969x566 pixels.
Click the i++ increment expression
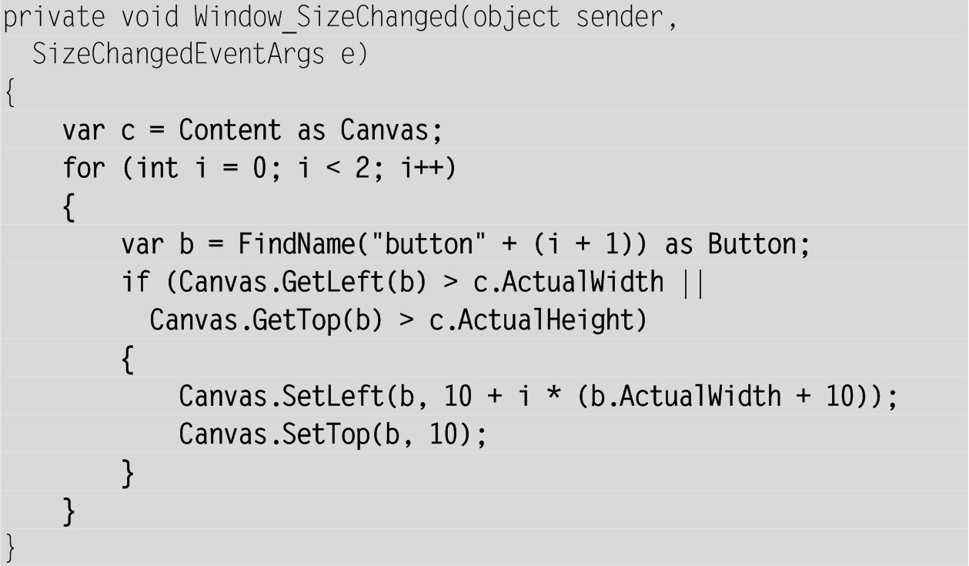(428, 168)
